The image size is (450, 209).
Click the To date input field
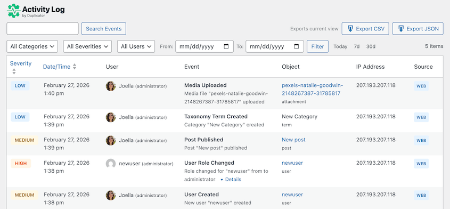pos(275,46)
